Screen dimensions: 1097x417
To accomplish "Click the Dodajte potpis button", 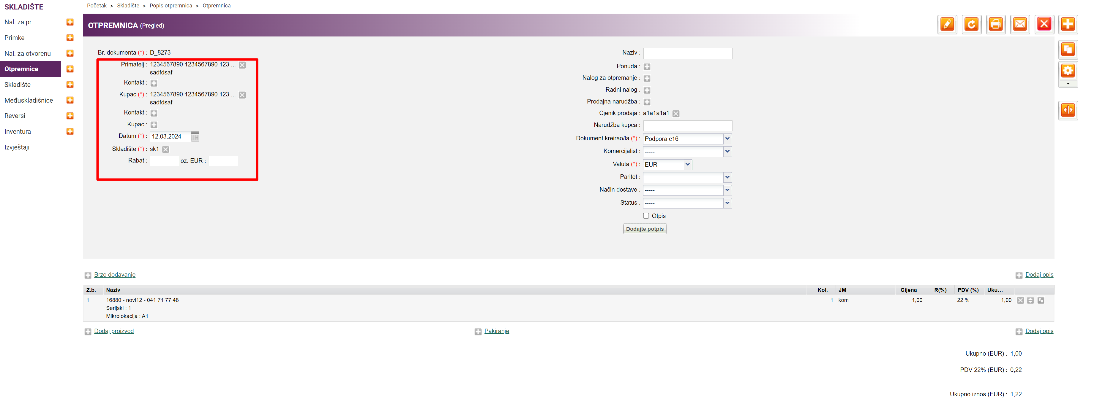I will [644, 229].
